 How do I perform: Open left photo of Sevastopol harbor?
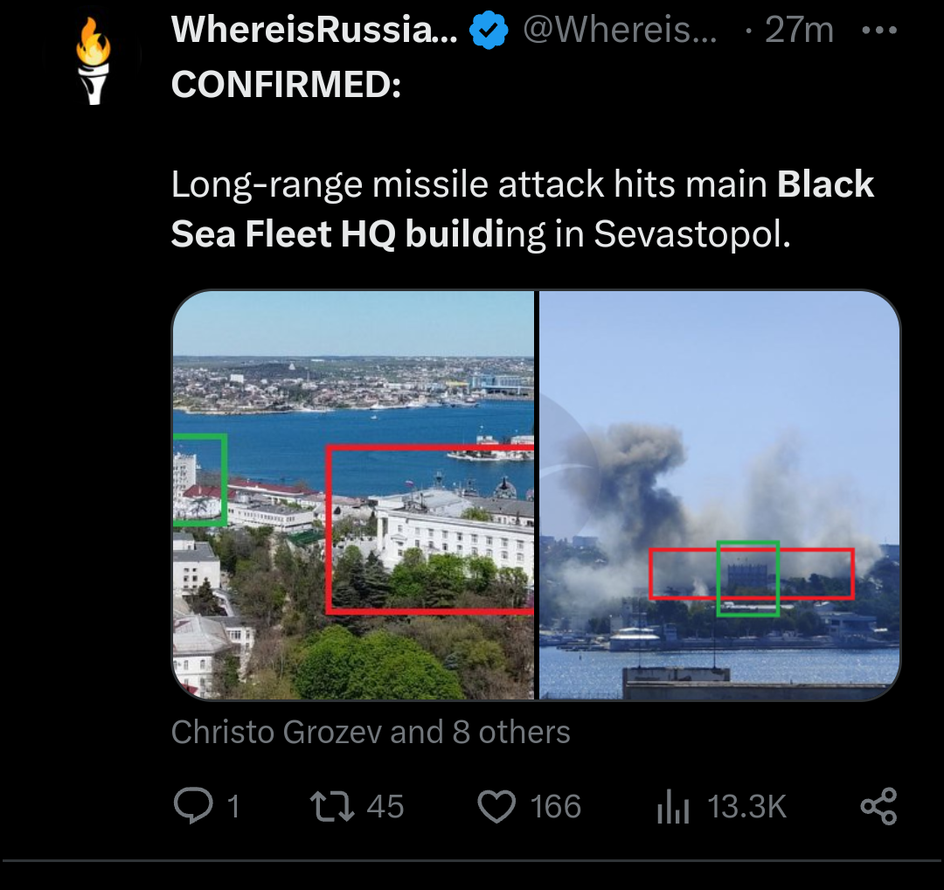point(353,495)
